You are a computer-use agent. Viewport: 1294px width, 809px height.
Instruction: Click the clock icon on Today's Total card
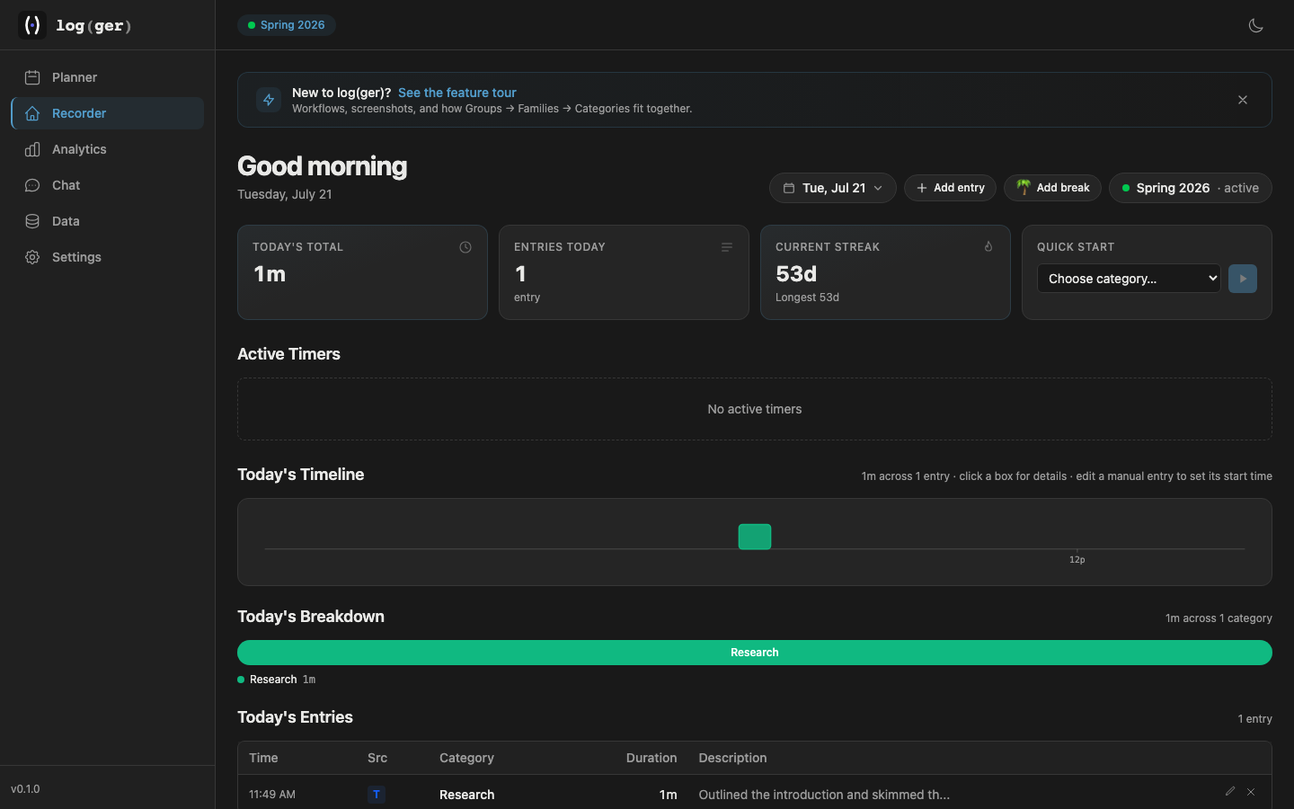pyautogui.click(x=465, y=247)
